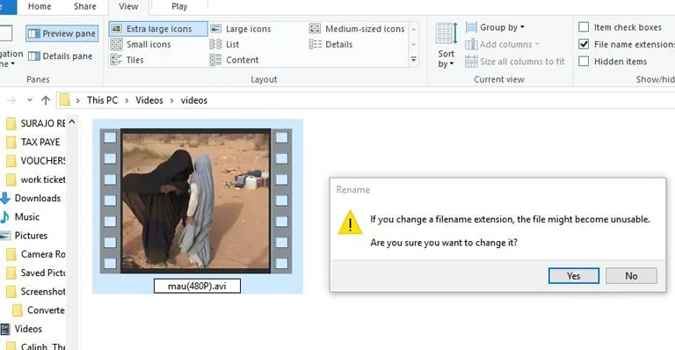
Task: Click the warning icon in Rename dialog
Action: 350,222
